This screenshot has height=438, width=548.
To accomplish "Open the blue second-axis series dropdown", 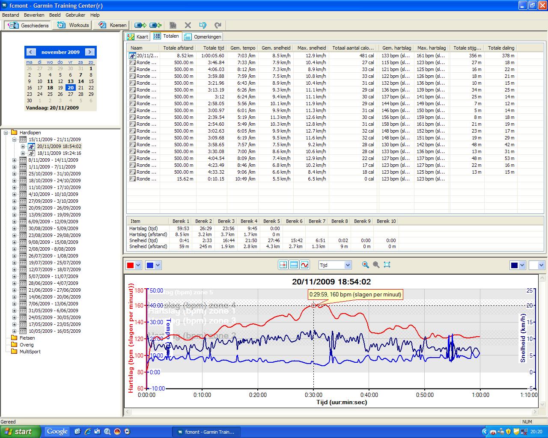I will point(158,266).
